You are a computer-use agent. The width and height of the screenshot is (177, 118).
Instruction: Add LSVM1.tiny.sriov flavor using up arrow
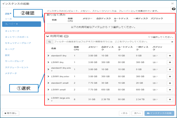(x=170, y=76)
